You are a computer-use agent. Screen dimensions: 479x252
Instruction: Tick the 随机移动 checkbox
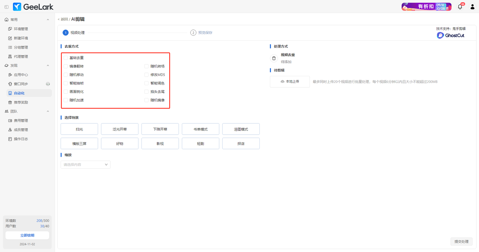click(66, 75)
